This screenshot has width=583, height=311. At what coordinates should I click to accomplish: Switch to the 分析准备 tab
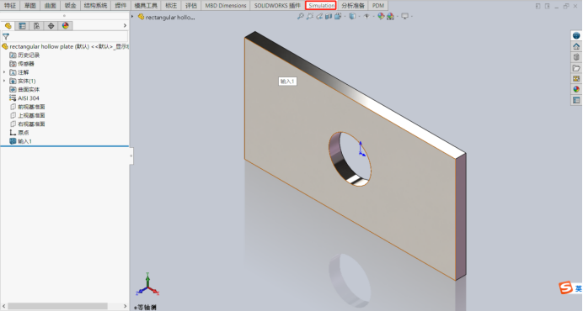point(353,5)
